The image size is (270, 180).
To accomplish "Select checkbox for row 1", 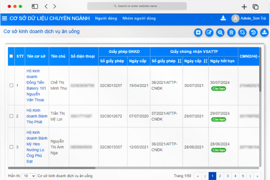I will click(x=11, y=85).
